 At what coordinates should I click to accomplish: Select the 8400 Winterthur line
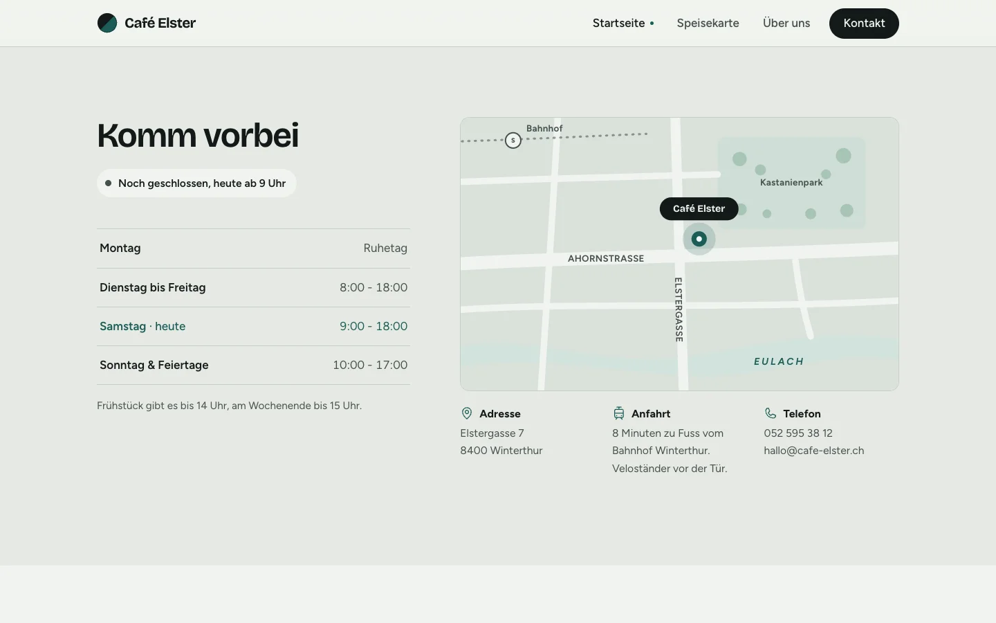click(501, 451)
